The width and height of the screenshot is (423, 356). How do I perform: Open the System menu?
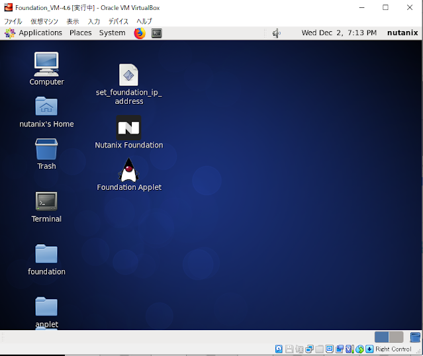[112, 33]
